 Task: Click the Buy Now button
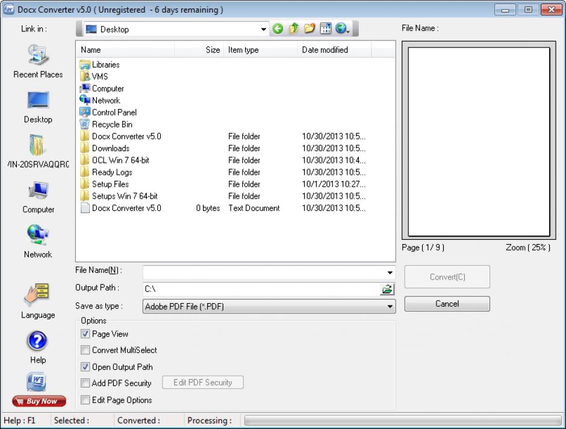[39, 401]
